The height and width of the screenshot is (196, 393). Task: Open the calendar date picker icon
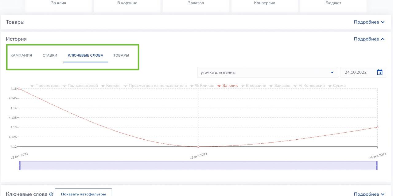[x=379, y=73]
